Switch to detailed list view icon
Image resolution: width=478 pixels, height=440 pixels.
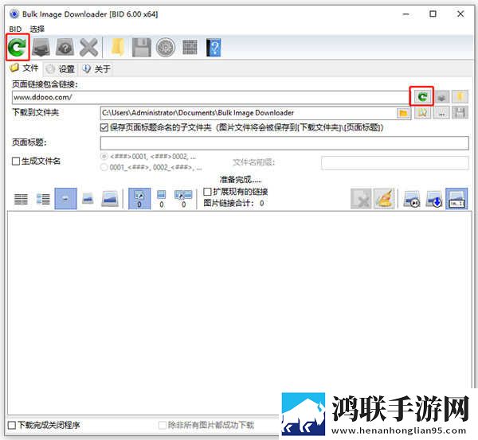(43, 199)
